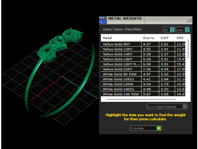Screen dimensions: 198x149
Task: Select the Yellow Gold:10KY row
Action: [x=143, y=49]
